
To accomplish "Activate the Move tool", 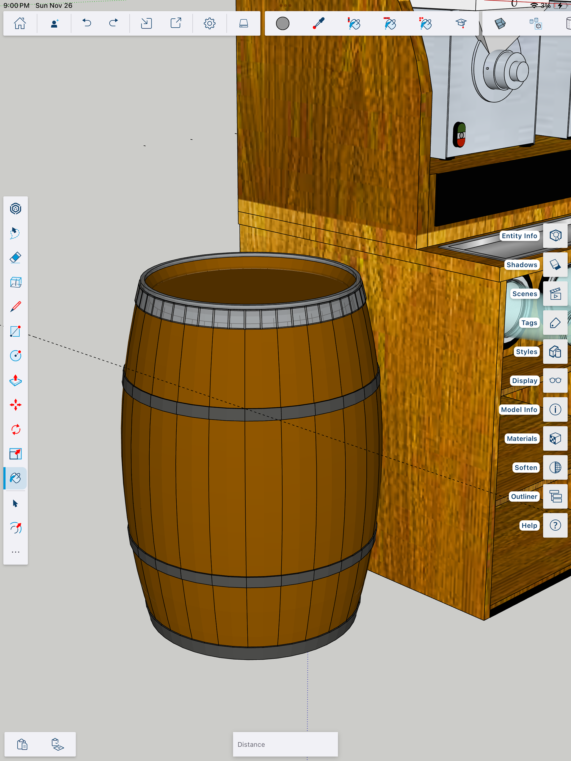I will coord(15,405).
